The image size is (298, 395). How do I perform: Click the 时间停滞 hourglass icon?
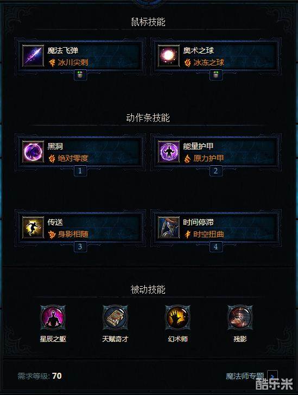(x=169, y=228)
